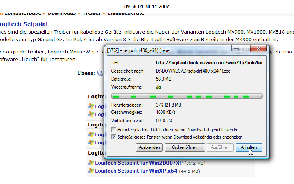Click the save path D:\DOWNLOAD\setpoint400_x64(1).exe
The height and width of the screenshot is (184, 294).
pos(193,71)
